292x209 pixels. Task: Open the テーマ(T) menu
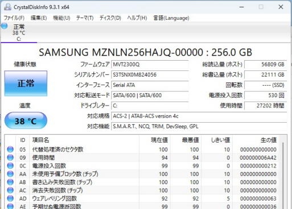[85, 18]
